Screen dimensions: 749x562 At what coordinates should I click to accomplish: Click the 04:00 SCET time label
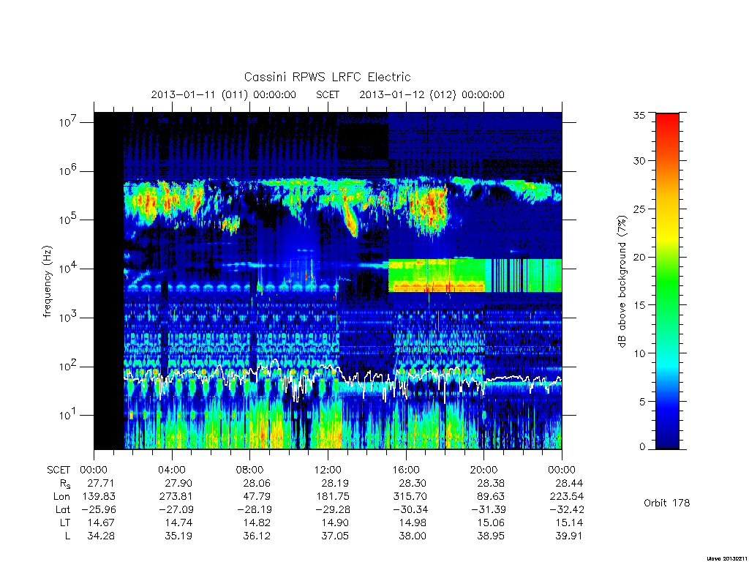[171, 470]
